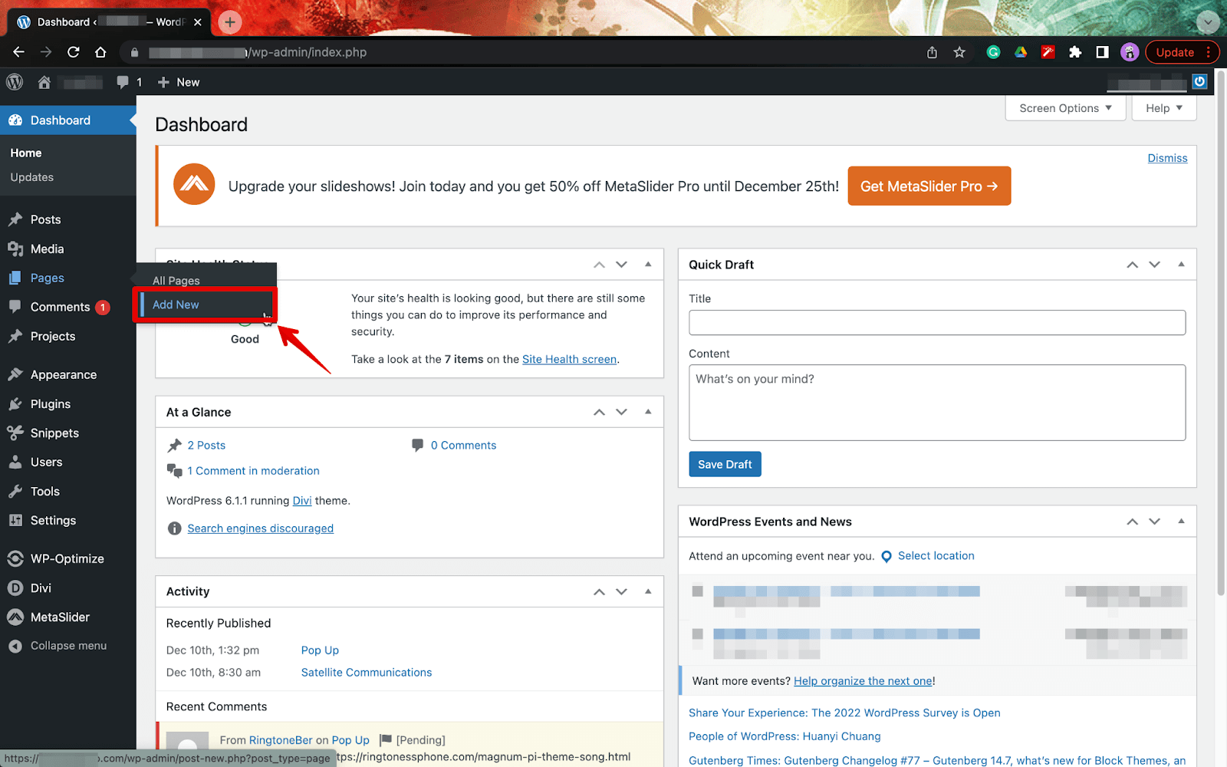Toggle the At a Glance panel closed
This screenshot has width=1227, height=767.
coord(648,412)
